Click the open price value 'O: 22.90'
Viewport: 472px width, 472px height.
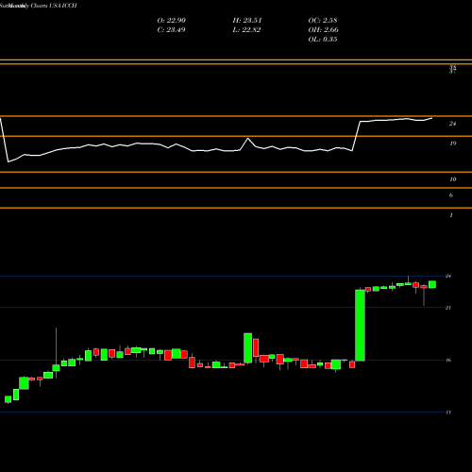171,21
